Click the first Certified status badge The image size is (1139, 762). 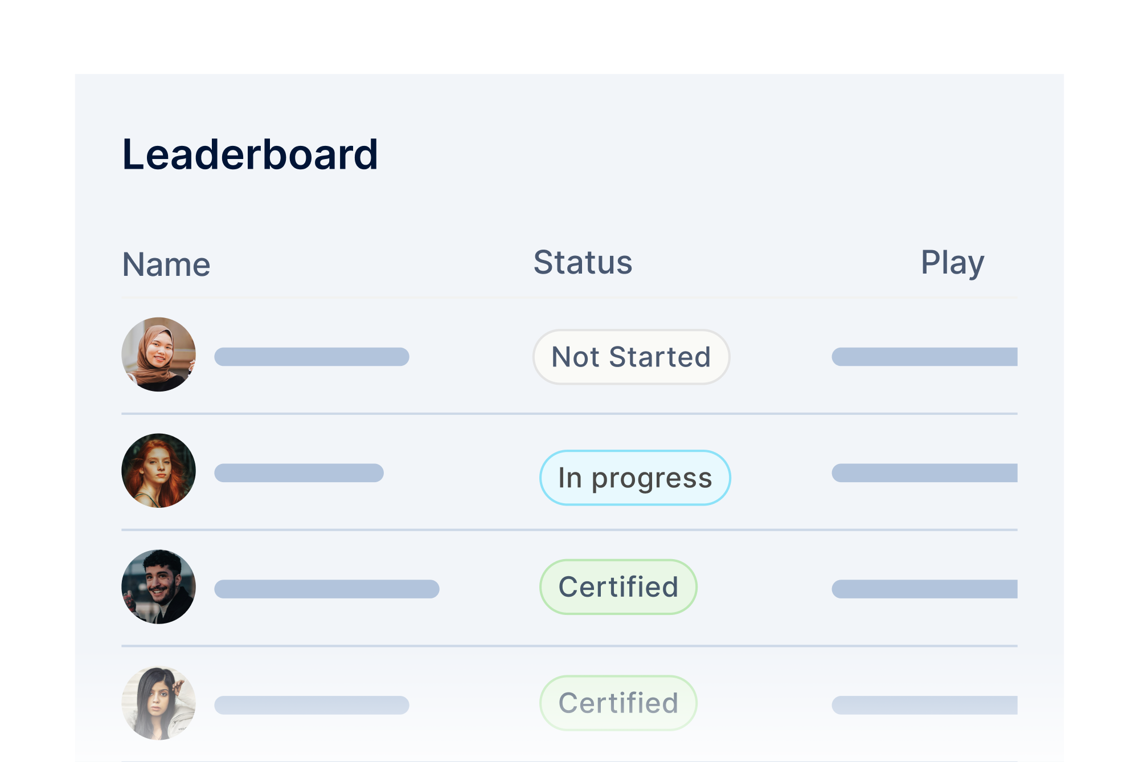(x=618, y=587)
